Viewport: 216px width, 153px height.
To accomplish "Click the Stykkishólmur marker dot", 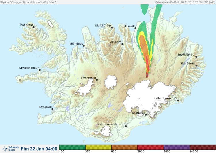I will click(40, 70).
